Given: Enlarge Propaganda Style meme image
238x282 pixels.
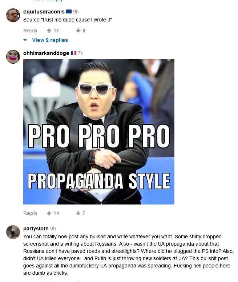Looking at the screenshot, I should [99, 132].
